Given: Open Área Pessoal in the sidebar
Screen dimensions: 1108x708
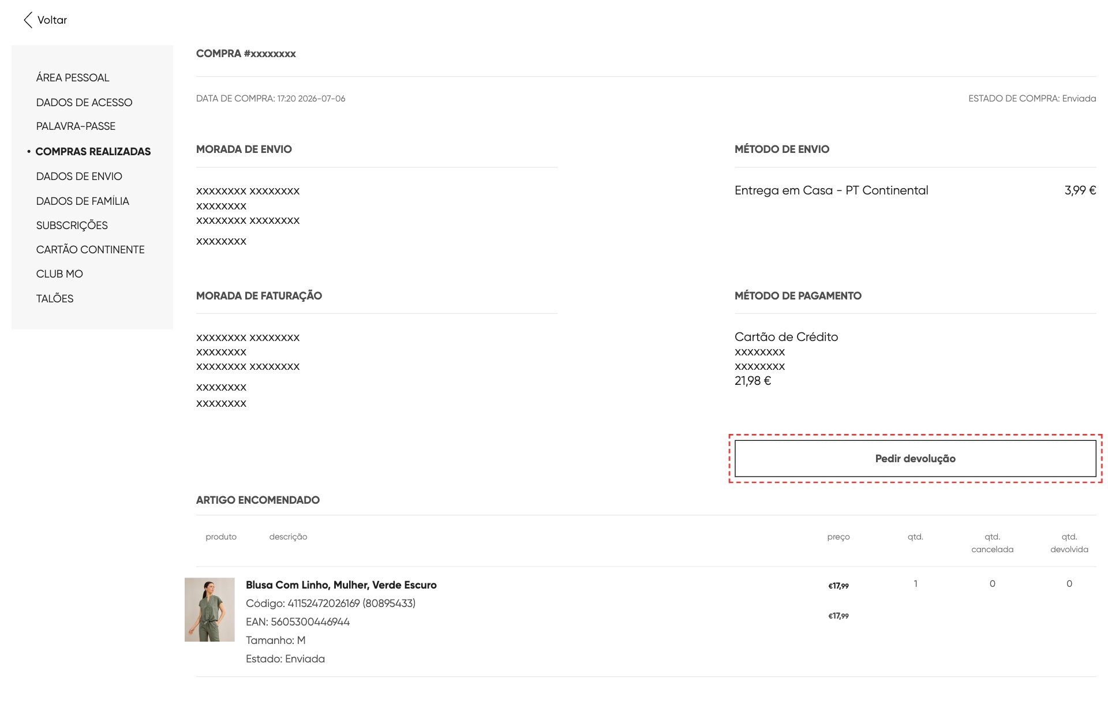Looking at the screenshot, I should tap(73, 78).
